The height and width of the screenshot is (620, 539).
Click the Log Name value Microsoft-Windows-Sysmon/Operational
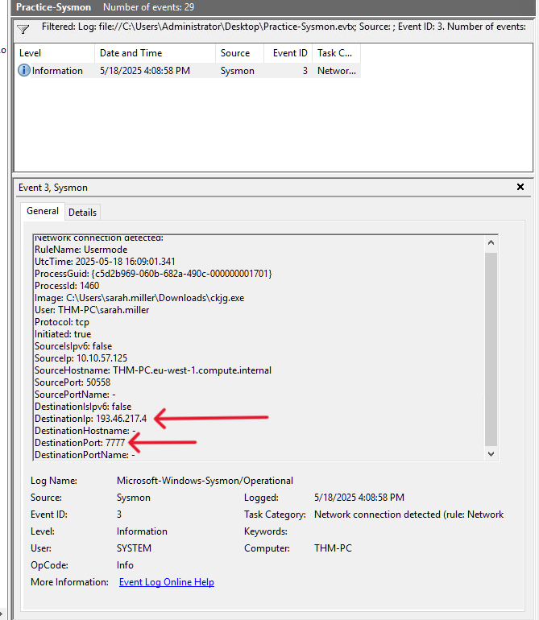[x=205, y=481]
